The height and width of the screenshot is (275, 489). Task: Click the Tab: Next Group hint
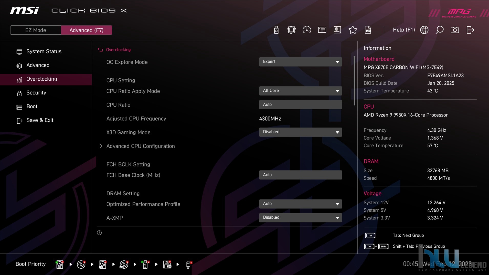tap(408, 235)
